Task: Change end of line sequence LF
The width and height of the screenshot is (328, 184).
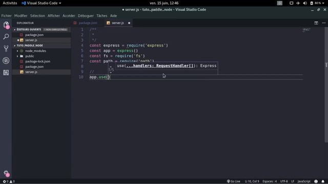Action: tap(293, 181)
